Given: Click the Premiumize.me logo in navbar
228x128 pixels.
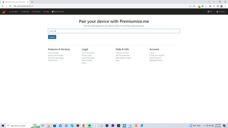Looking at the screenshot, I should coord(4,12).
